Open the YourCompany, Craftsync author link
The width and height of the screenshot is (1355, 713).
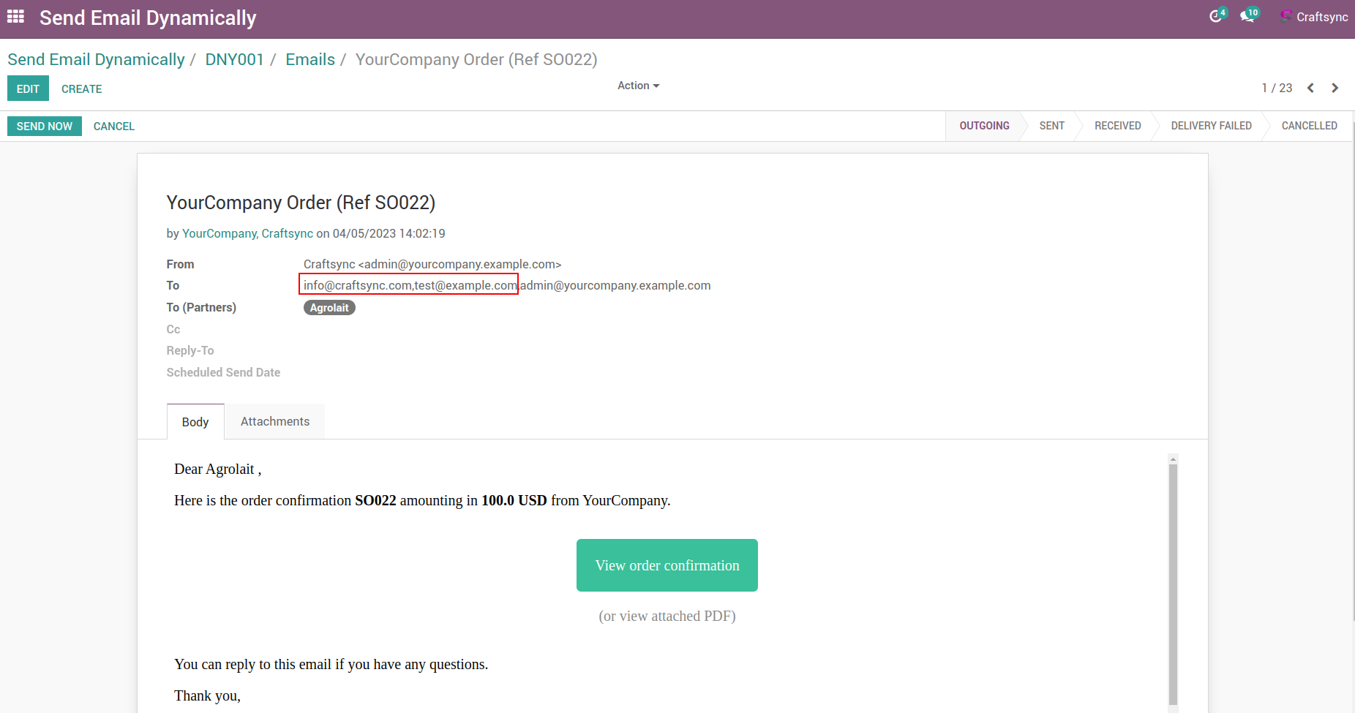pyautogui.click(x=247, y=233)
